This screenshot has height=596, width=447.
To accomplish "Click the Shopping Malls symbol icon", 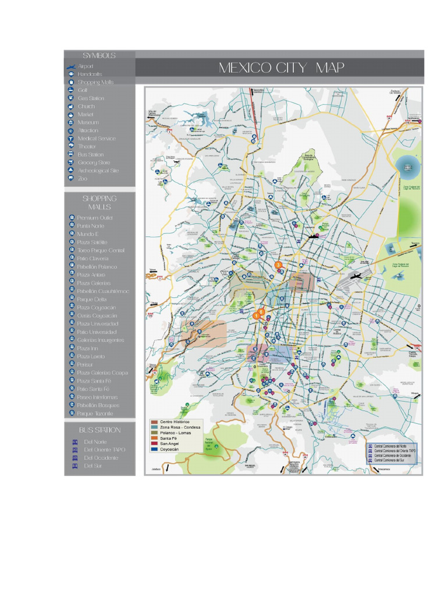I will 71,82.
